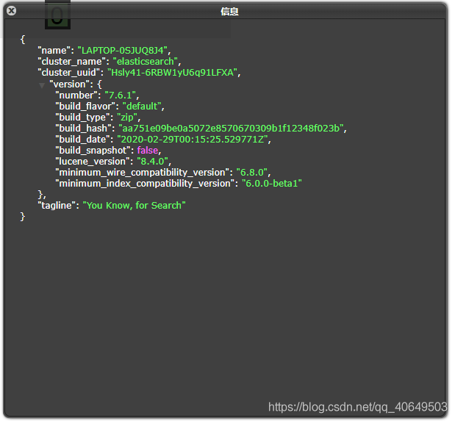Image resolution: width=455 pixels, height=421 pixels.
Task: Click the "minimum_index_compatibility_version" key
Action: coord(145,184)
